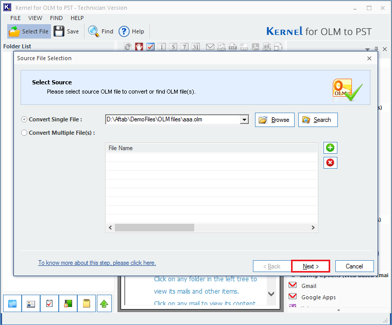This screenshot has height=325, width=392.
Task: Click the File Name column header
Action: coord(212,148)
